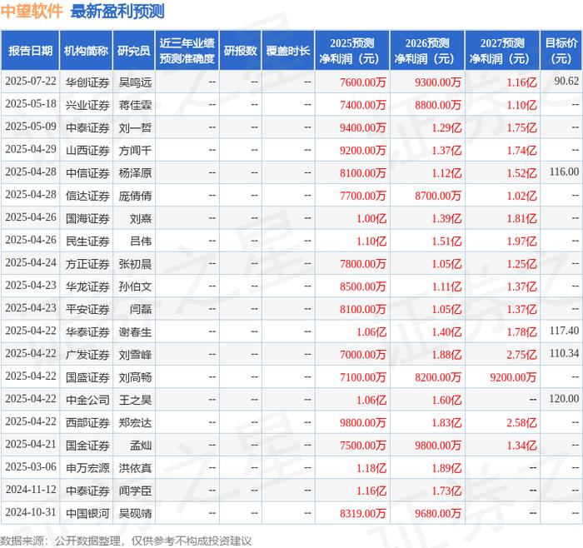
Task: Select target price 116.00
Action: click(x=564, y=172)
